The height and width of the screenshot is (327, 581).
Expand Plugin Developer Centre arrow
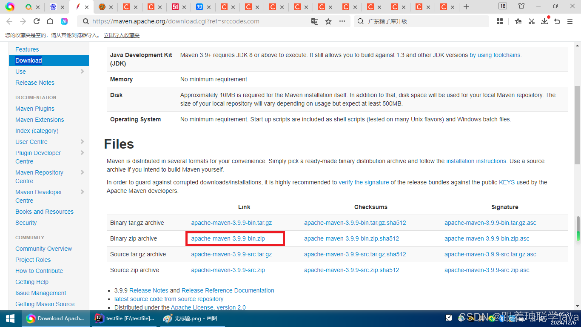(x=82, y=153)
